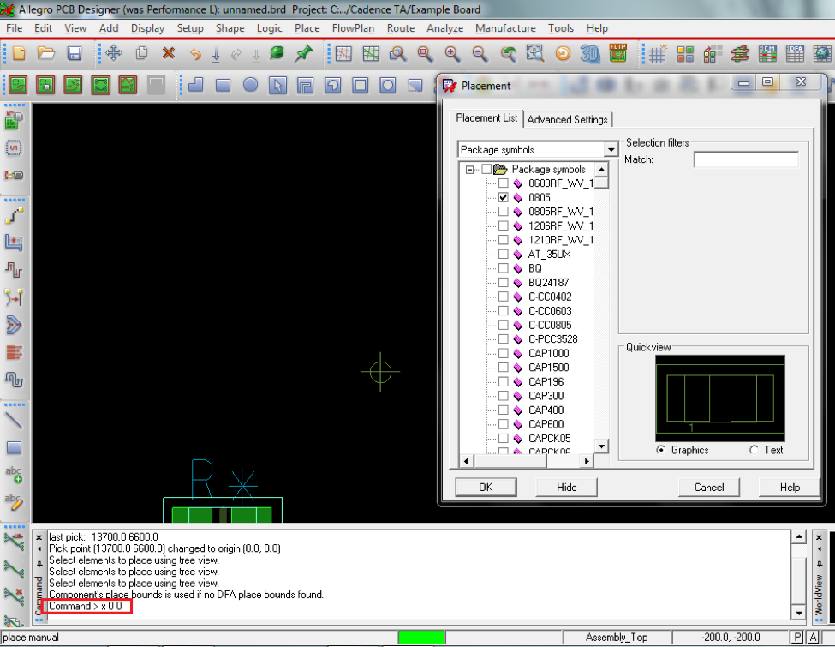Click the Edit Text abc pencil icon
835x647 pixels.
coord(14,501)
